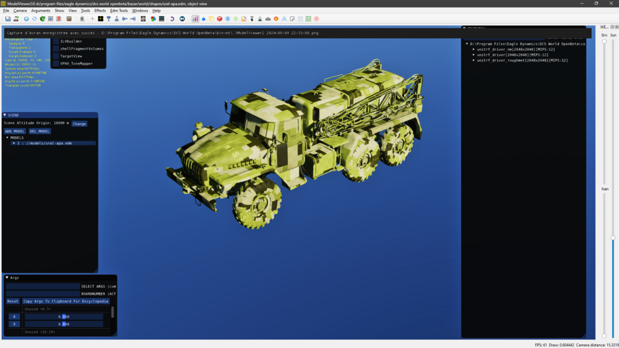Screen dimensions: 619x348
Task: Click the red cube toolbar icon
Action: [219, 19]
